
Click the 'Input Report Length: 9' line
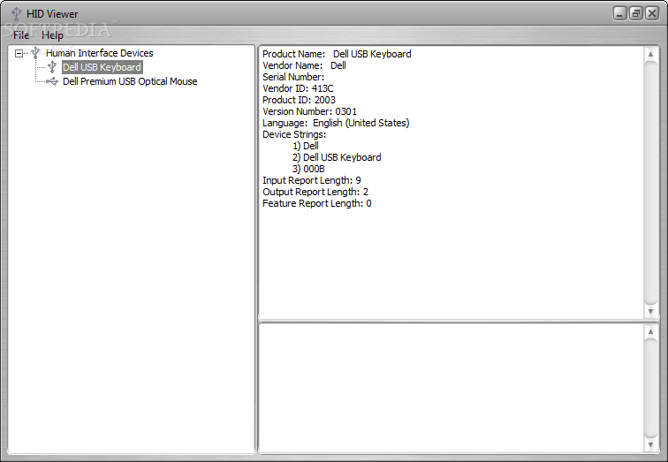[311, 180]
